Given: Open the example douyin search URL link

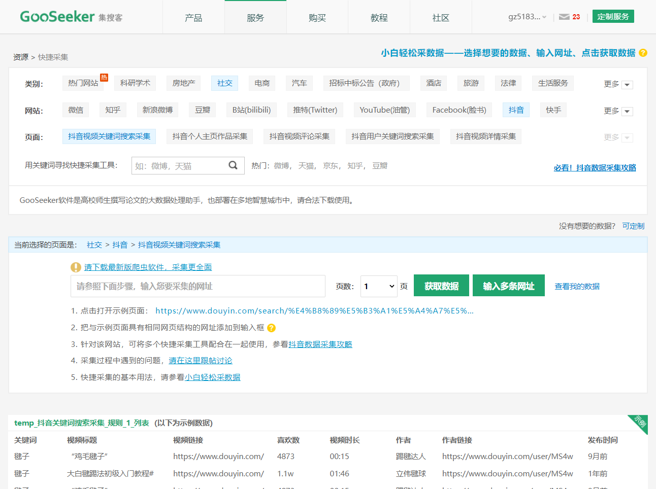Looking at the screenshot, I should (314, 310).
